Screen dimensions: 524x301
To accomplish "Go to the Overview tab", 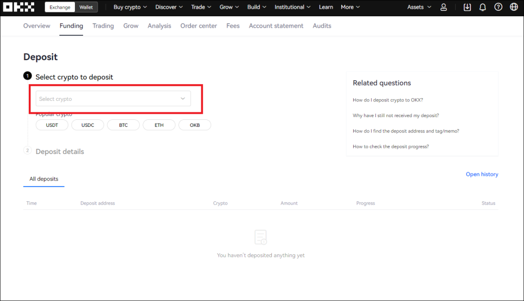I will pos(37,25).
